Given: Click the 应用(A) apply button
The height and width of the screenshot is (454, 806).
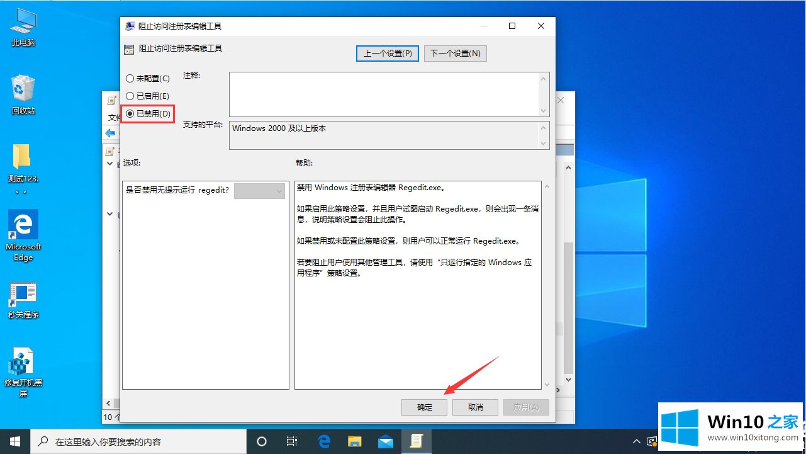Looking at the screenshot, I should coord(527,407).
